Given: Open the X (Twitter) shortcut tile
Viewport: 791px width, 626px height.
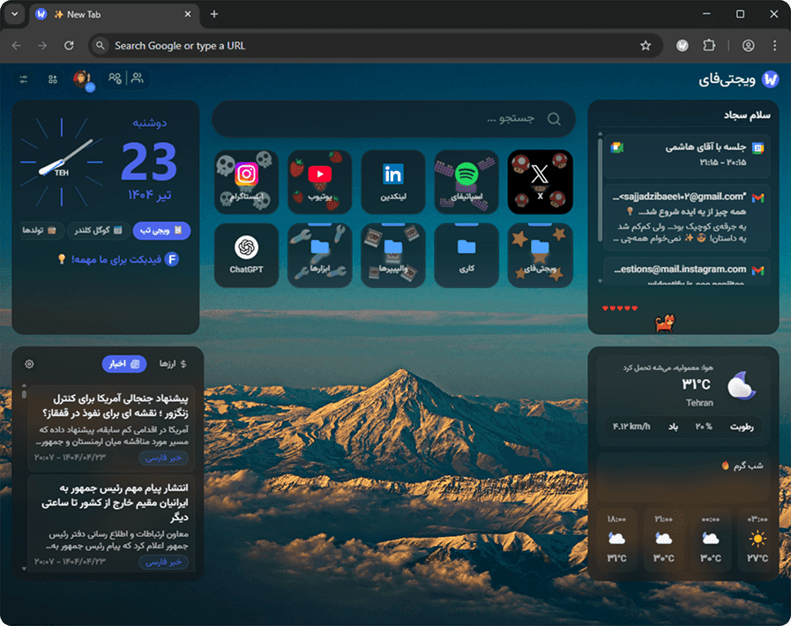Looking at the screenshot, I should pos(540,182).
